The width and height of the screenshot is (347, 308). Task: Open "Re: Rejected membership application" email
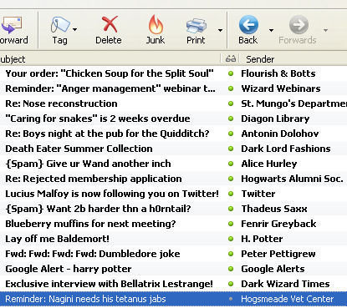pyautogui.click(x=94, y=179)
